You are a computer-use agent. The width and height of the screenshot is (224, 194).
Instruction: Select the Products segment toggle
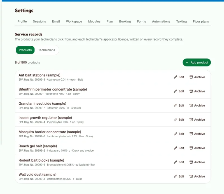pyautogui.click(x=25, y=50)
